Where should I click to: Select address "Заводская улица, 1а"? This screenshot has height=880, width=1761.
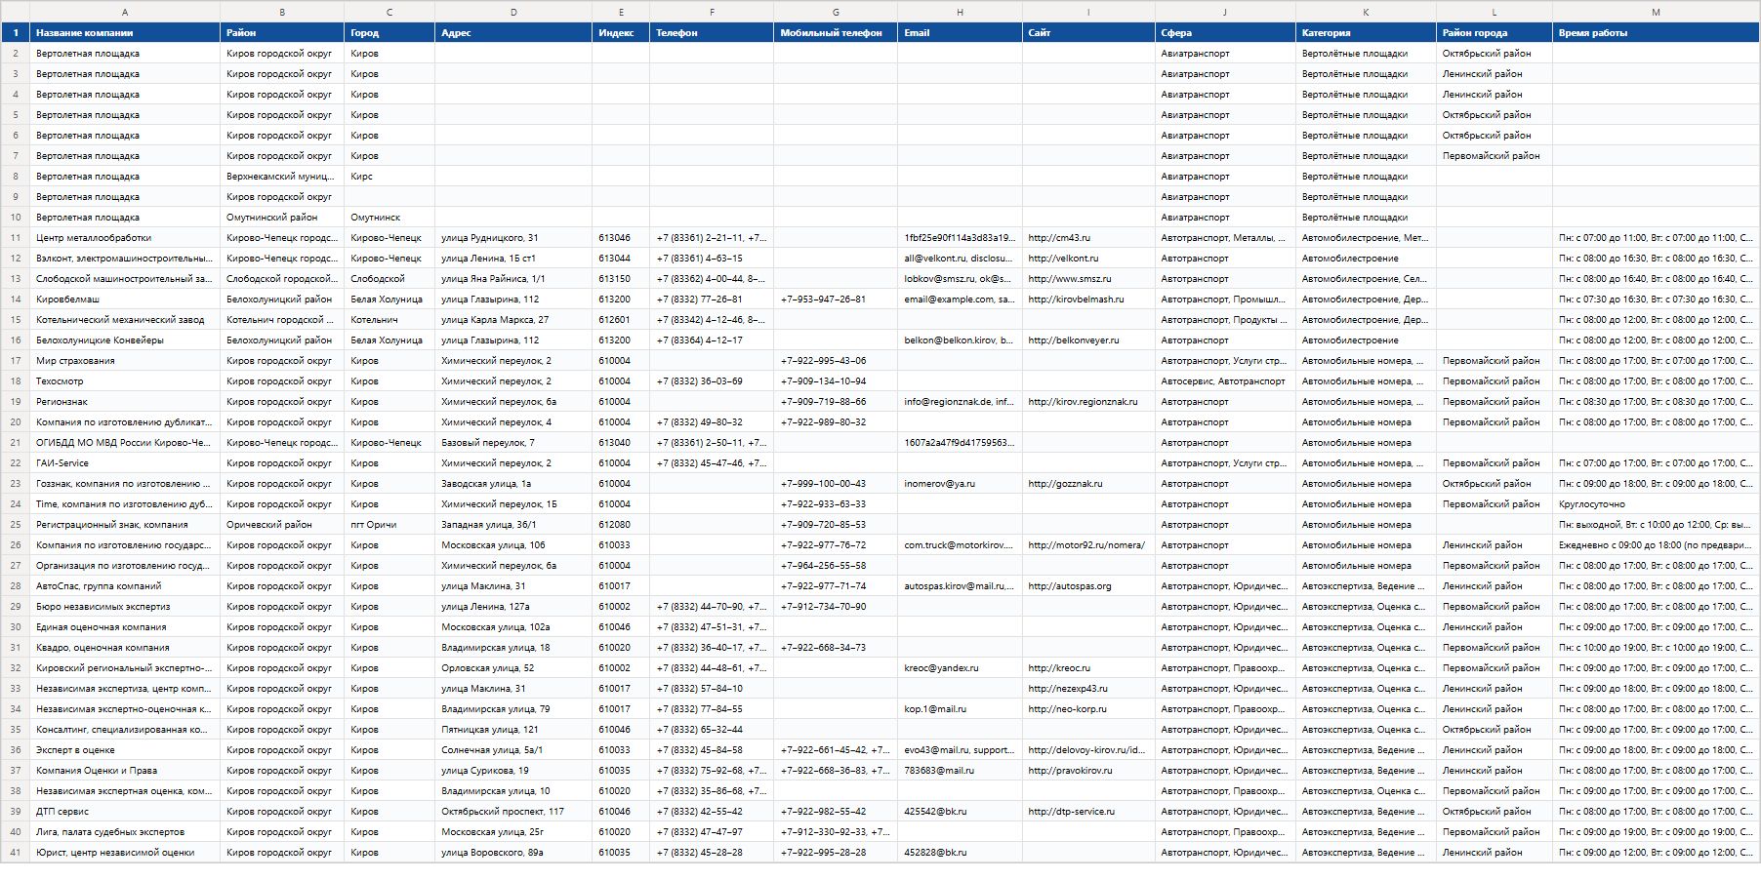click(x=513, y=484)
